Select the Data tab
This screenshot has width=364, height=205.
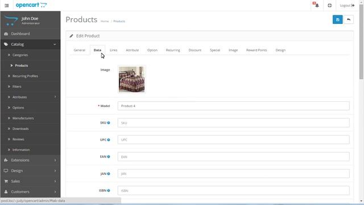[97, 50]
